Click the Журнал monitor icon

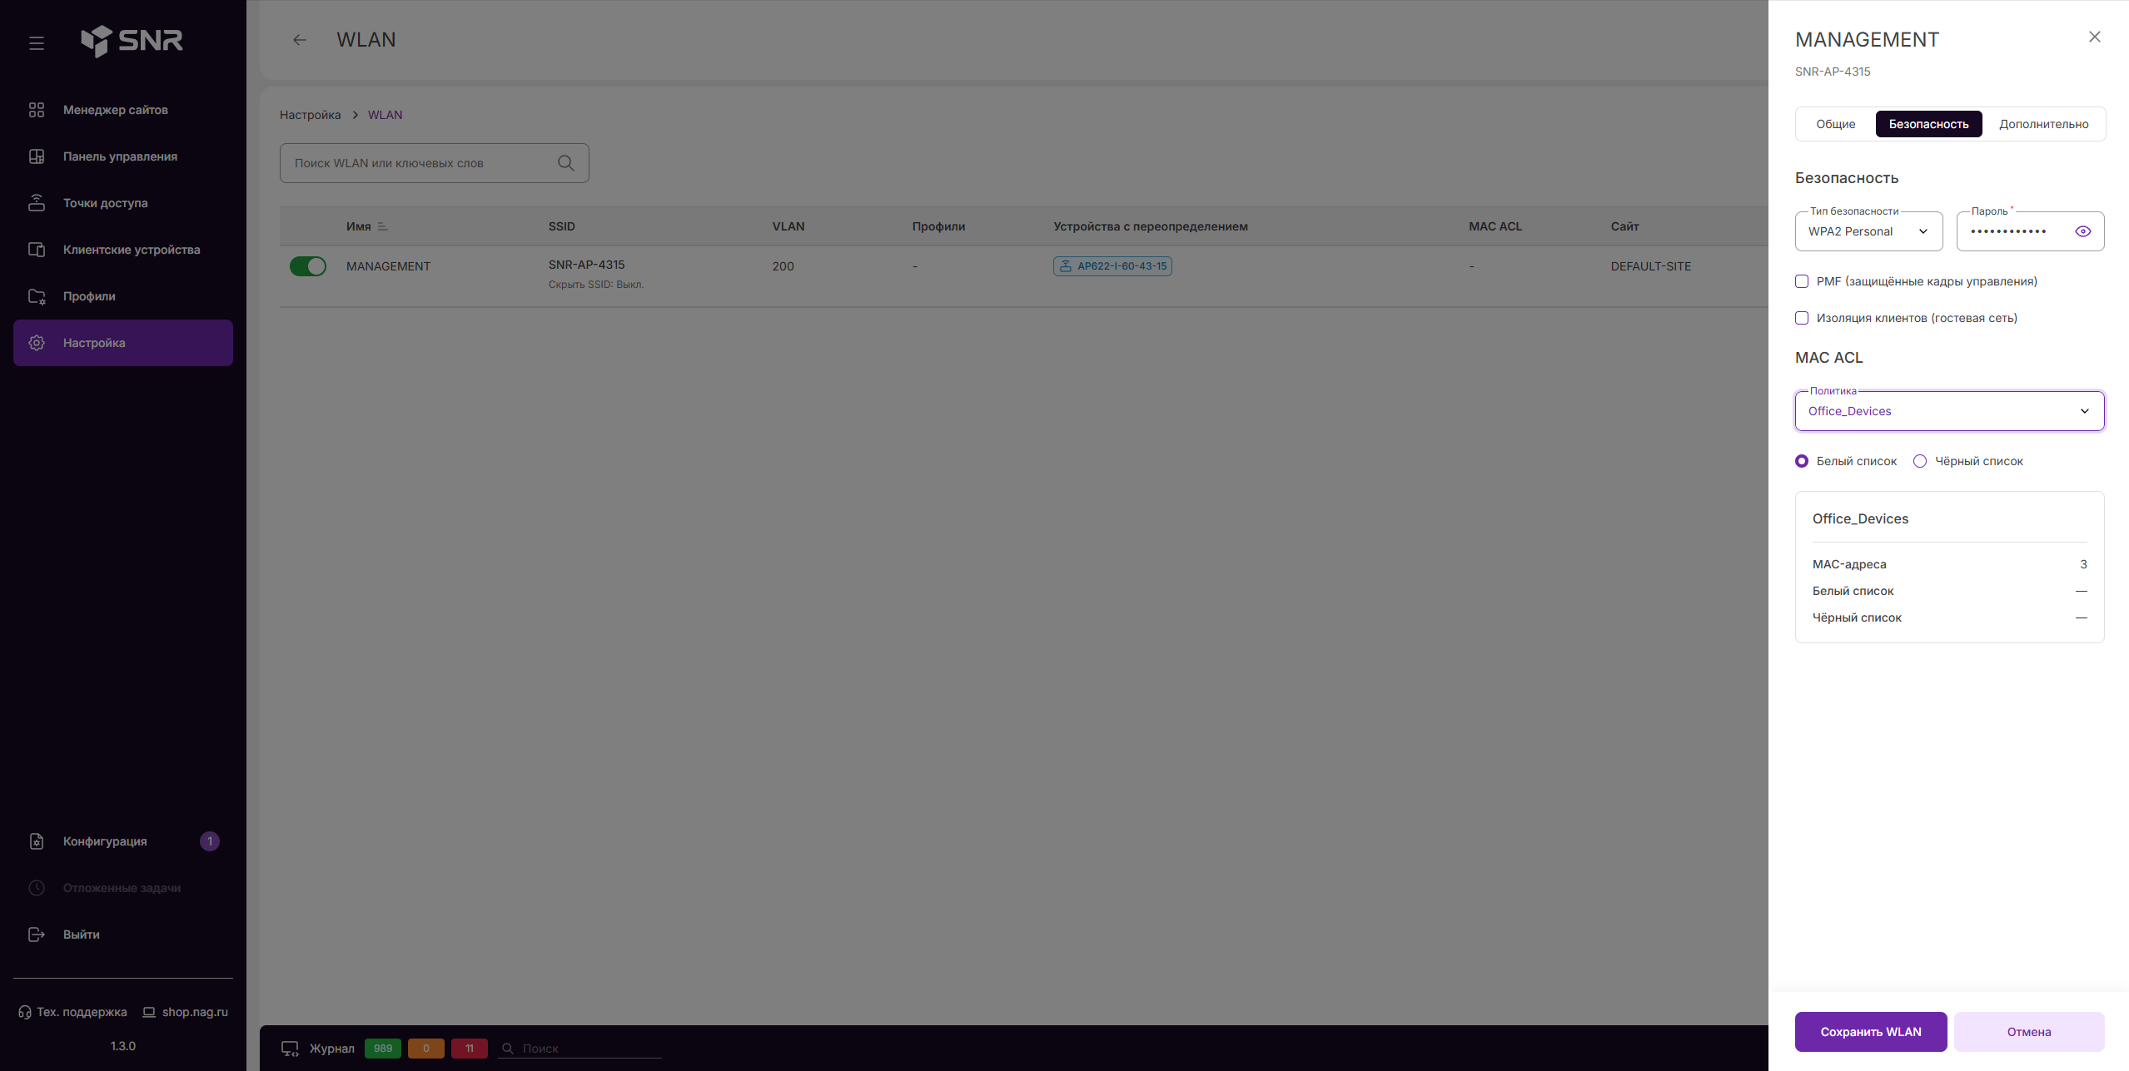290,1049
